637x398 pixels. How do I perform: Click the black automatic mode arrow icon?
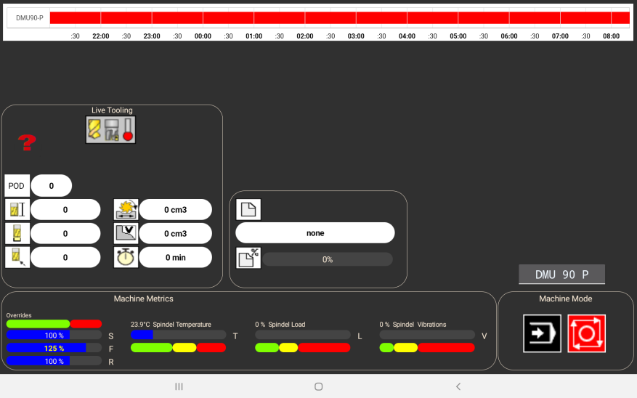tap(543, 333)
